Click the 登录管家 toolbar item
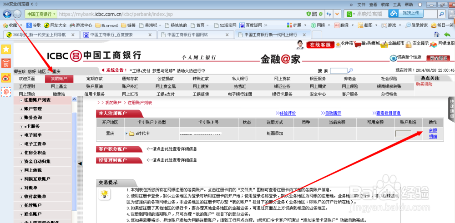Viewport: 455px width, 223px height. point(416,25)
